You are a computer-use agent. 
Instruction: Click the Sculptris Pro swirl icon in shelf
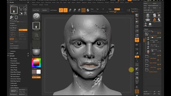click(88, 10)
